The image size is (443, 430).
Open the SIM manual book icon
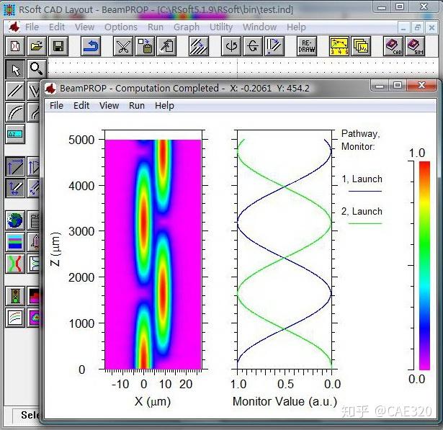(415, 46)
